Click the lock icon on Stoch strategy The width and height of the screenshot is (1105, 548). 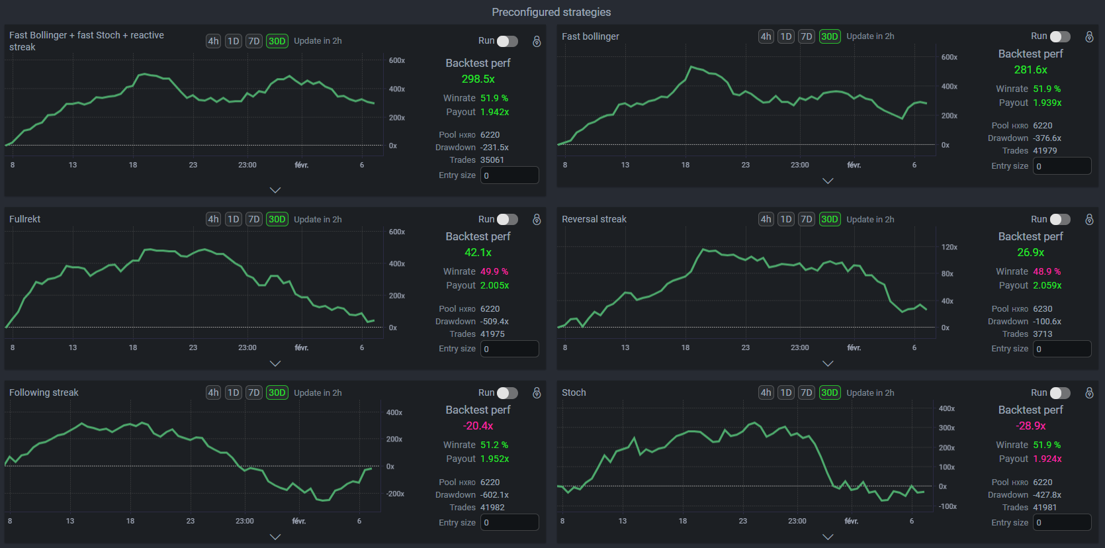pos(1089,392)
